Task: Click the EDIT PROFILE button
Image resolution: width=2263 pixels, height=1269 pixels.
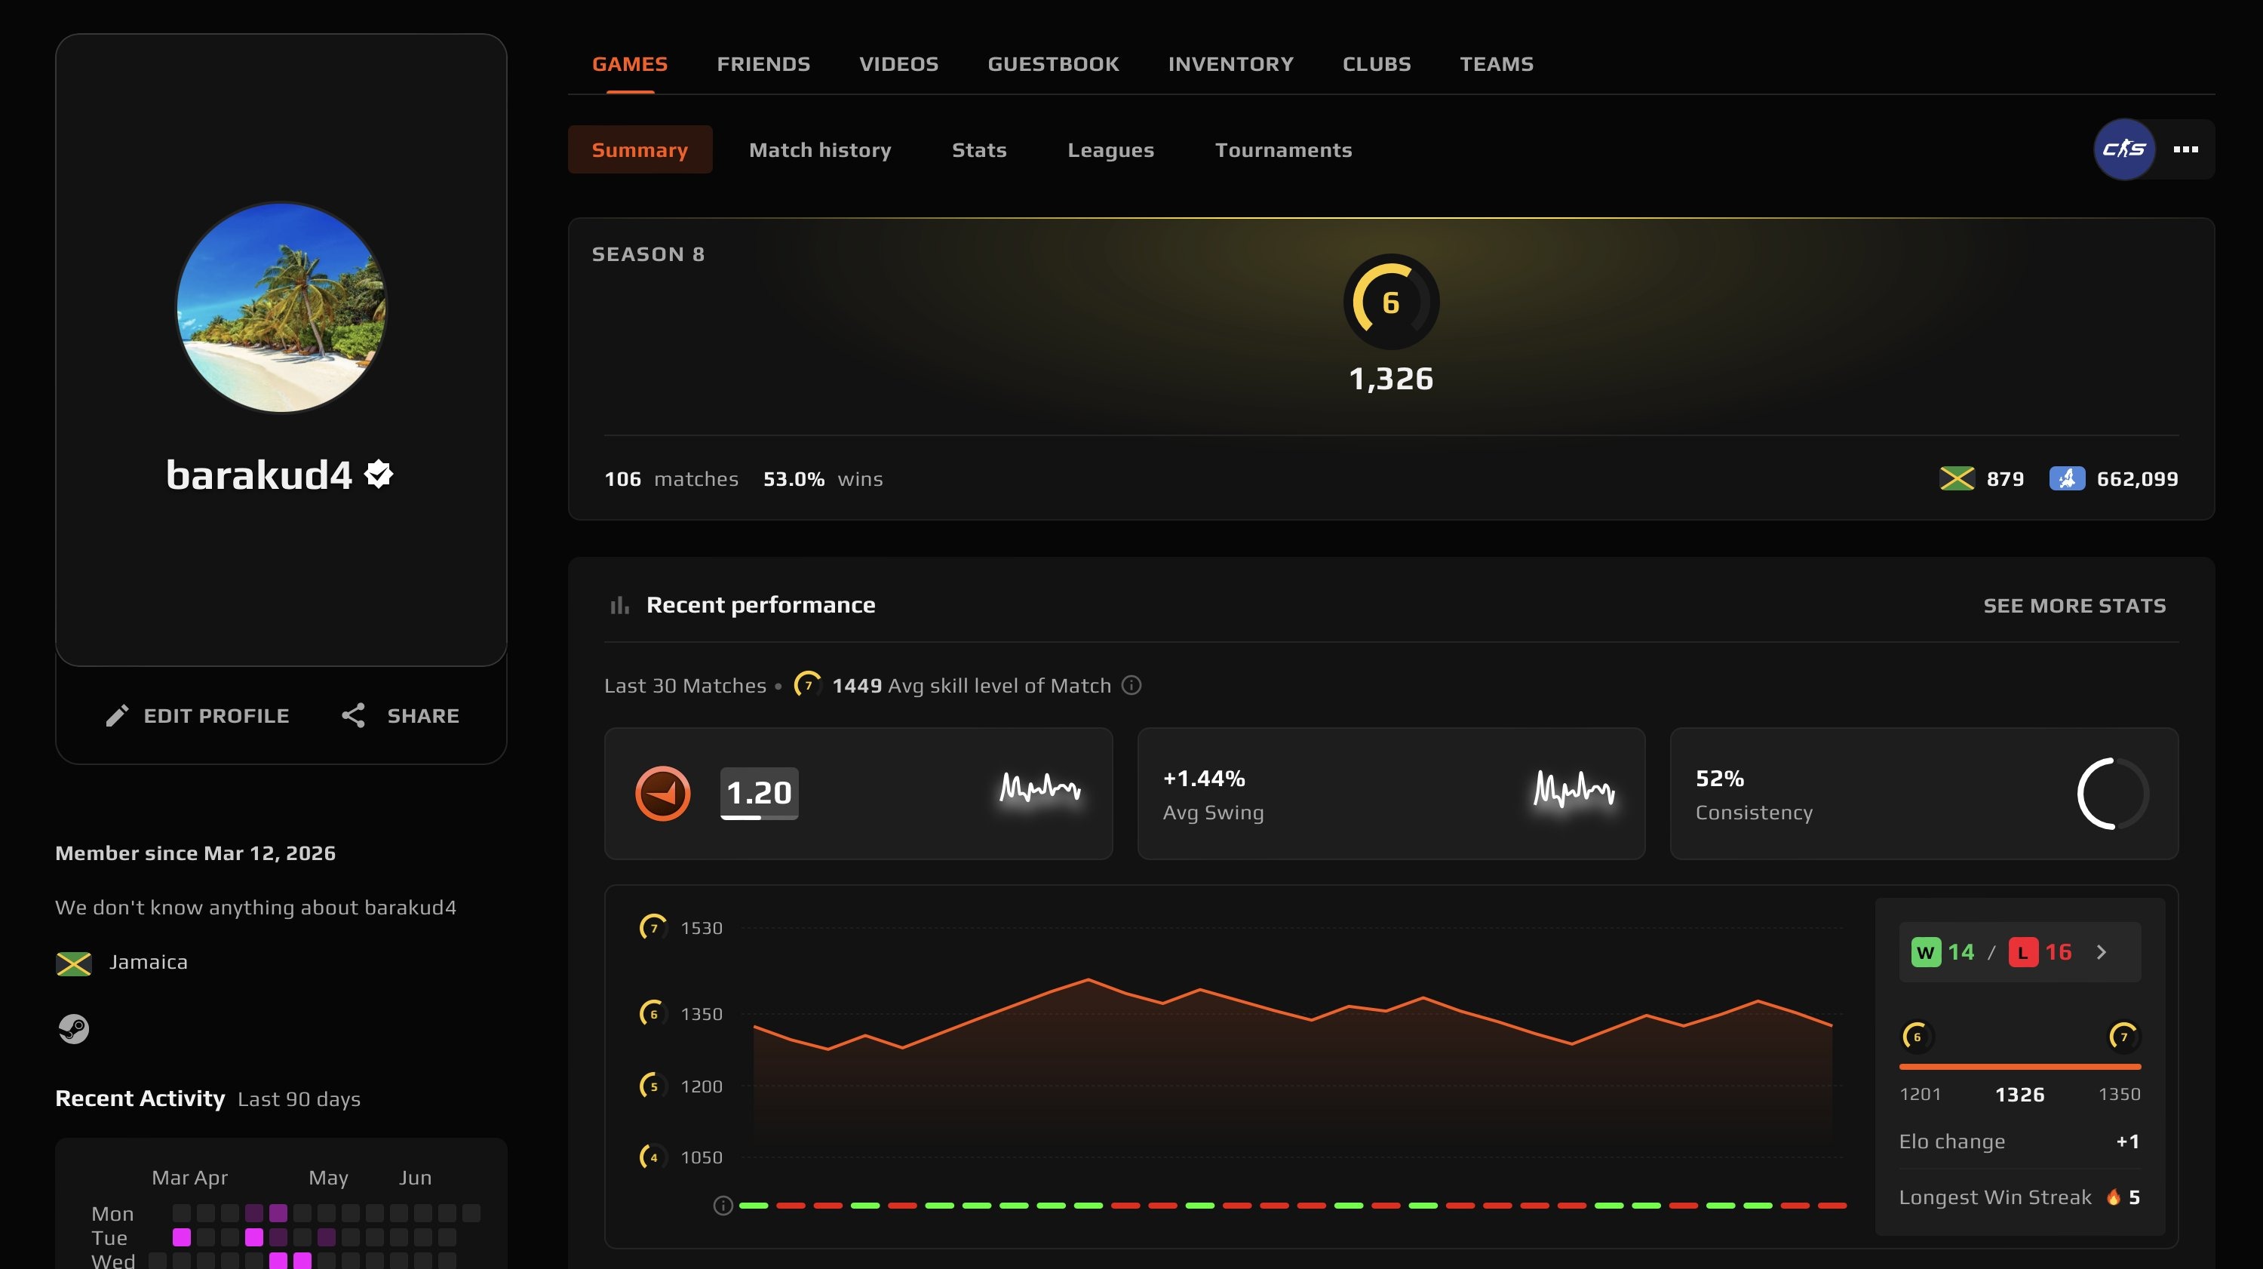Action: tap(197, 715)
